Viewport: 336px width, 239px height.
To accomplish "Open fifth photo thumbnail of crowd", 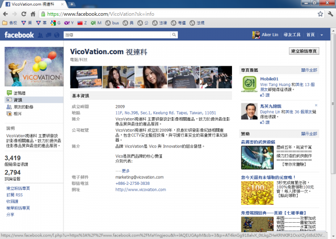I will coord(216,77).
